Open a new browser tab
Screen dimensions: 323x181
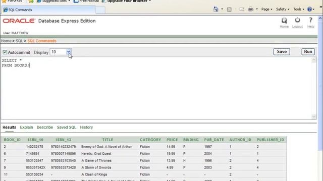pos(100,10)
